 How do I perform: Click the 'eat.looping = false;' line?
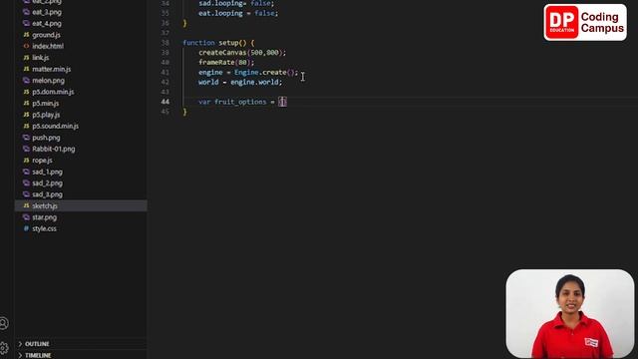tap(238, 13)
